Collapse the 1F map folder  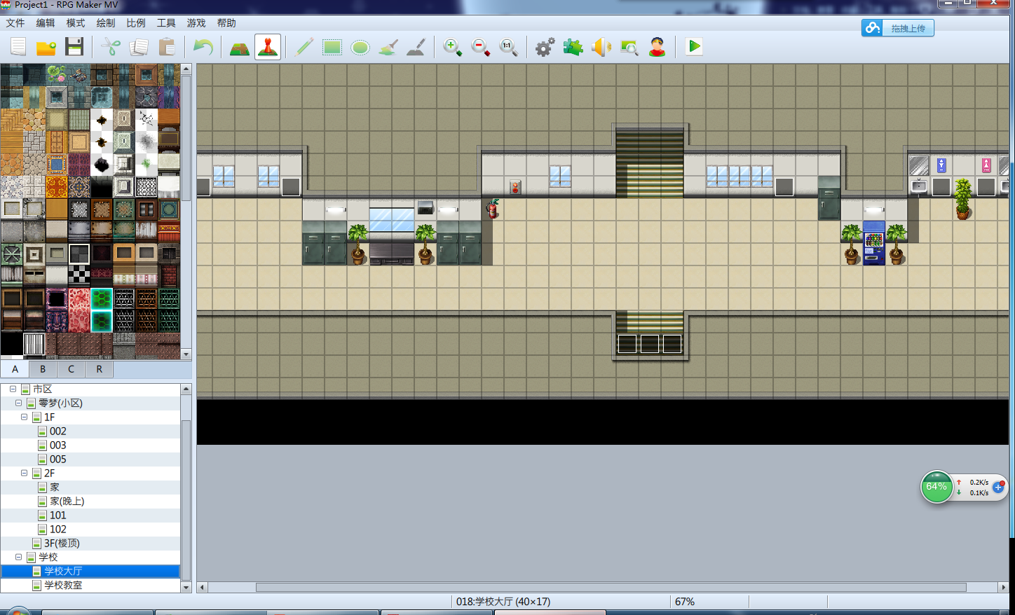point(24,417)
